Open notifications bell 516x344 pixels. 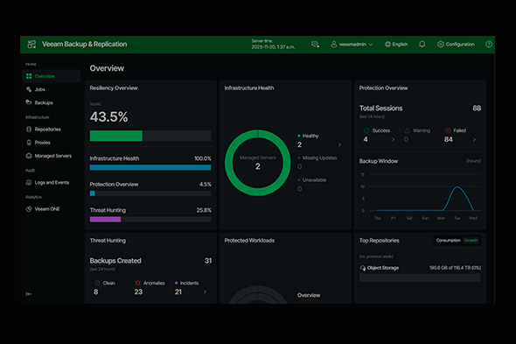pyautogui.click(x=422, y=44)
